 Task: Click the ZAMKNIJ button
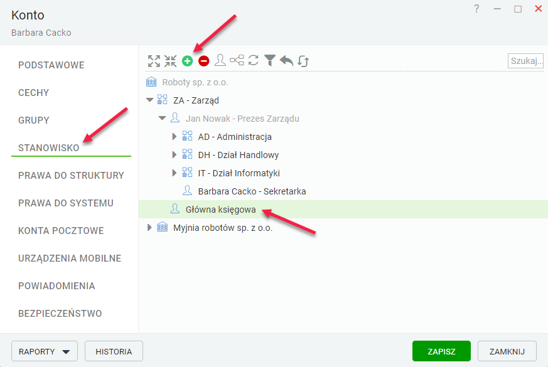[507, 351]
